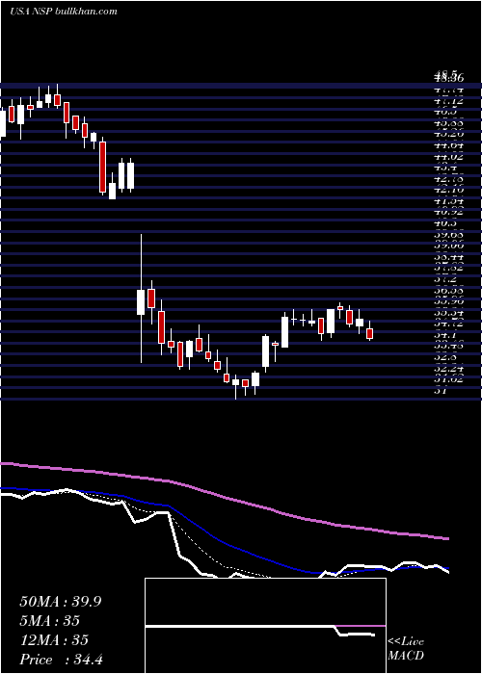Image resolution: width=482 pixels, height=674 pixels.
Task: Click the '44.02' price axis label
Action: coord(448,156)
